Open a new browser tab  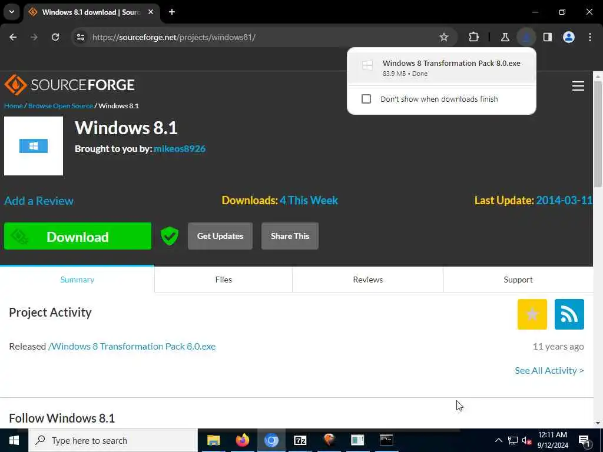click(172, 12)
